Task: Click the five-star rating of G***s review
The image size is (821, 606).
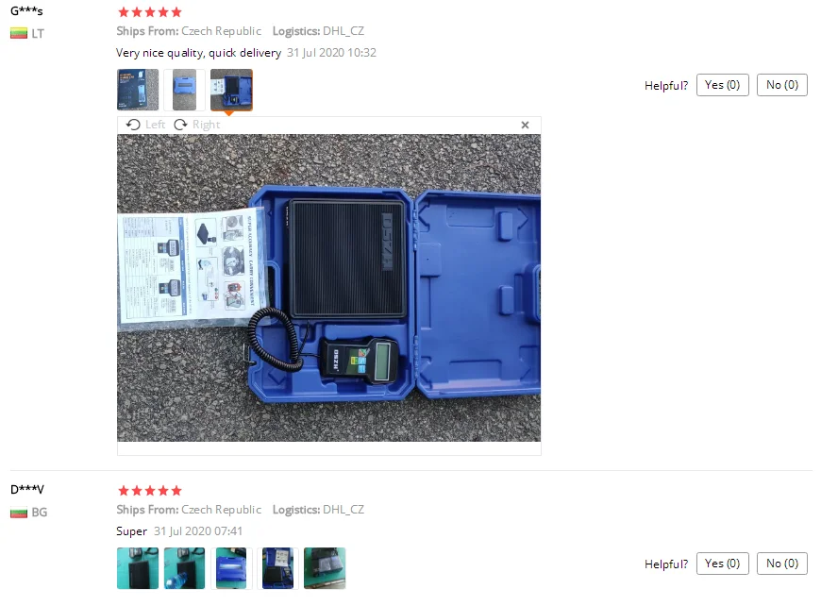Action: 150,12
